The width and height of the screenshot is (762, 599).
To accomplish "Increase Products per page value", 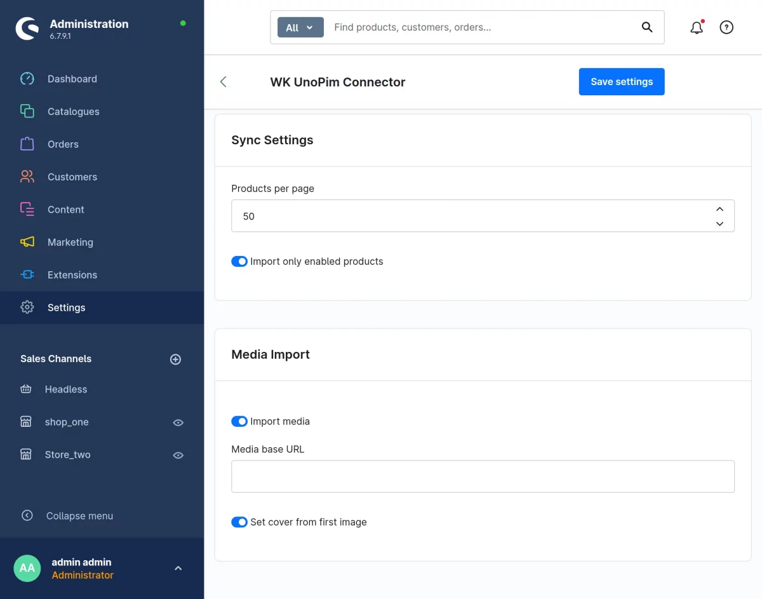I will pyautogui.click(x=719, y=209).
